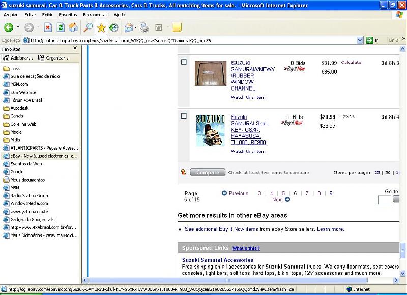
Task: Open the Mail button dropdown arrow
Action: (135, 27)
